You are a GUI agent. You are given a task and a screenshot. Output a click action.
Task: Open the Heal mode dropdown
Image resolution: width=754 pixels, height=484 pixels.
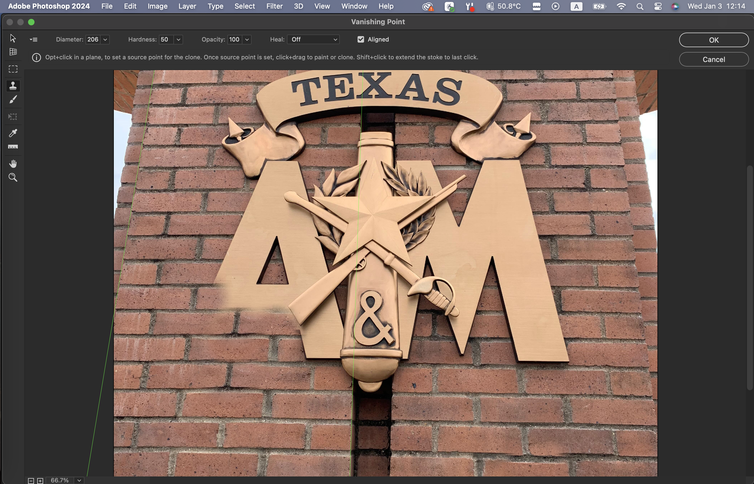313,39
